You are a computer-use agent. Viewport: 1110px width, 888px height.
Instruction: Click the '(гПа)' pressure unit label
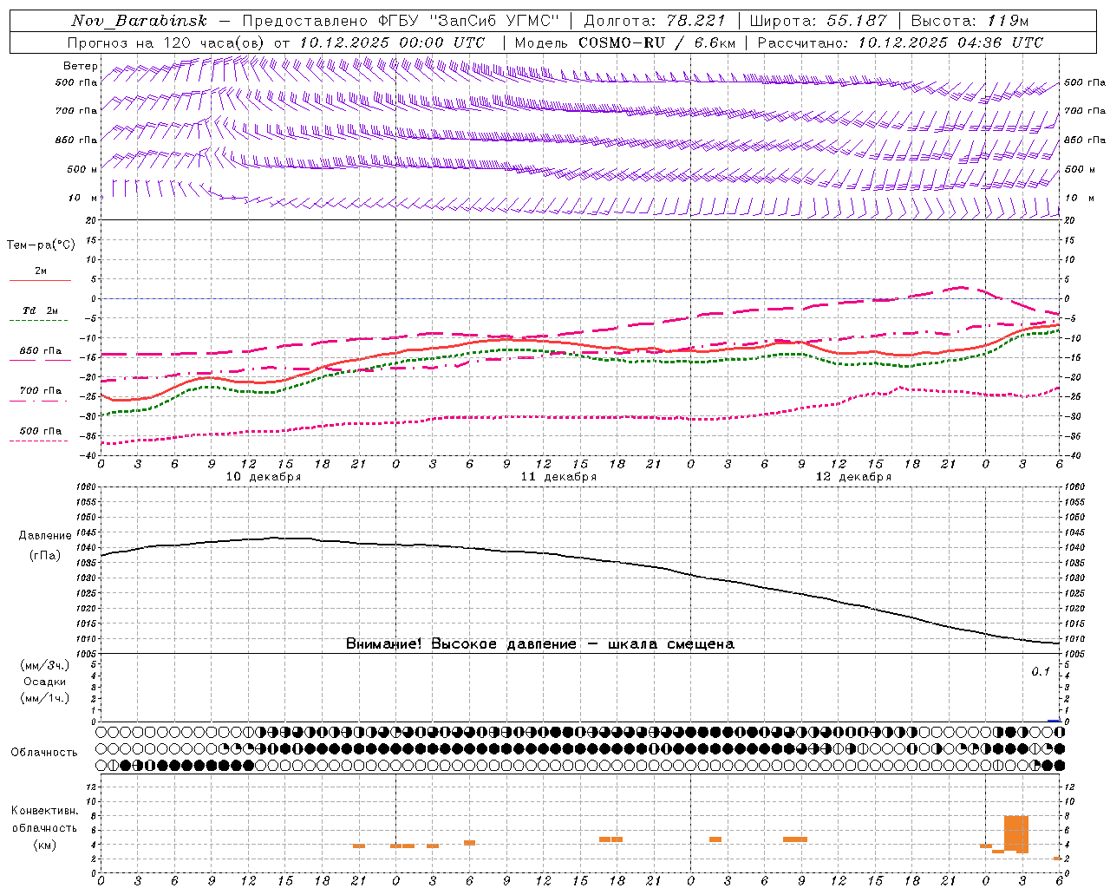coord(45,556)
